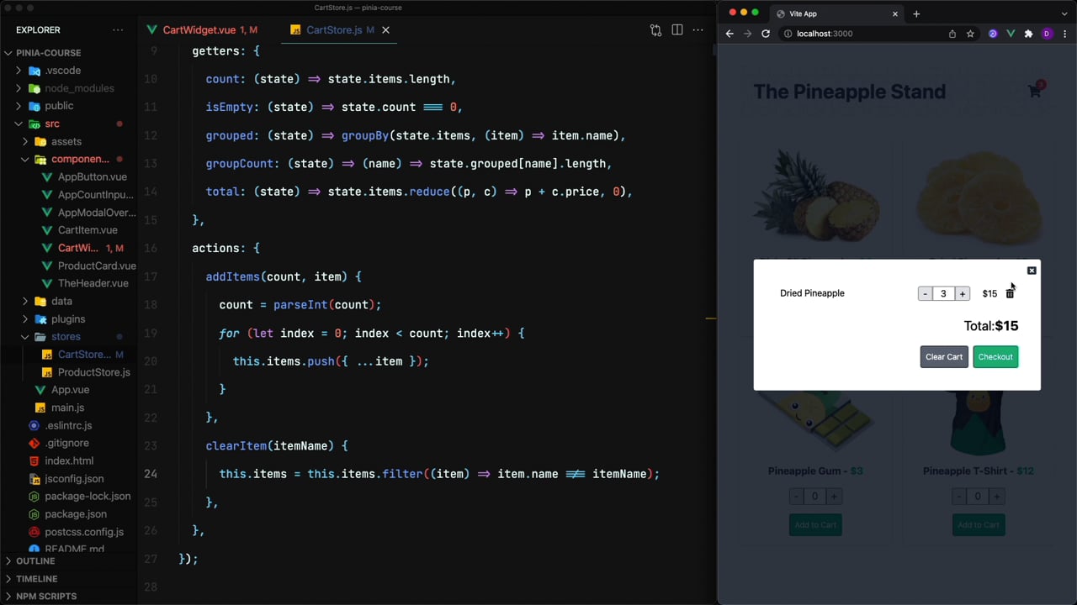Collapse the src folder
Image resolution: width=1077 pixels, height=605 pixels.
(x=52, y=124)
